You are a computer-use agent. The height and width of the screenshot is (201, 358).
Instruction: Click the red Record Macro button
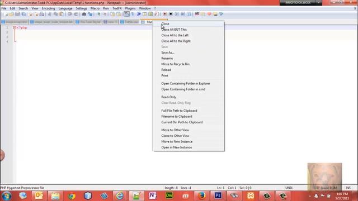164,14
